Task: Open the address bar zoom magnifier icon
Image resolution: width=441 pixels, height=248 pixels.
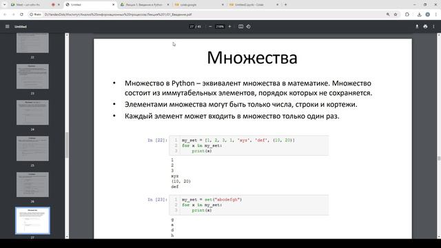Action: tap(388, 14)
